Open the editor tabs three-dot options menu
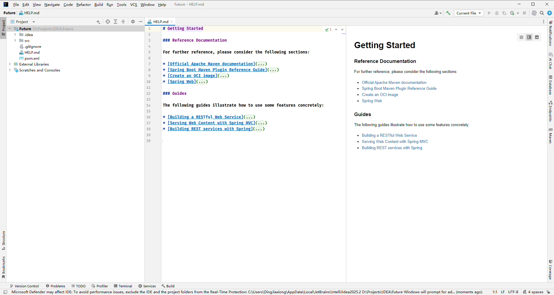The width and height of the screenshot is (554, 295). (544, 22)
